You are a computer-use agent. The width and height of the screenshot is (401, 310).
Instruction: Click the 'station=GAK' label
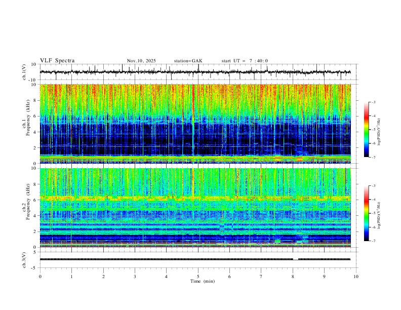click(x=188, y=61)
